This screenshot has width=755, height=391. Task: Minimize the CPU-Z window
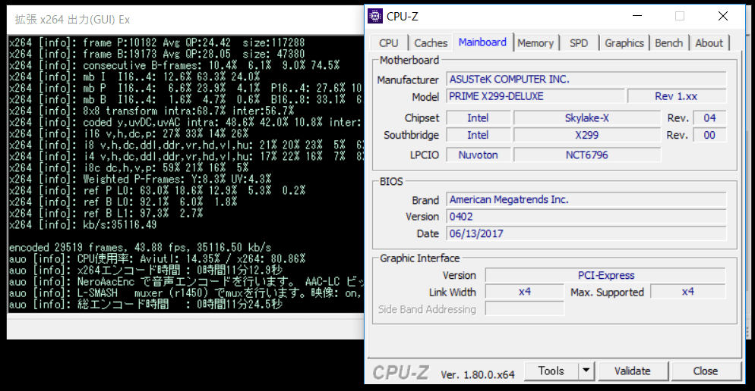pos(637,16)
